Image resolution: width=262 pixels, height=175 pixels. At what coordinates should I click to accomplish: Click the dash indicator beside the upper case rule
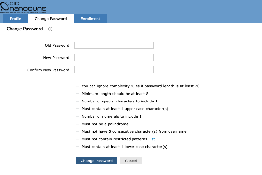(78, 109)
